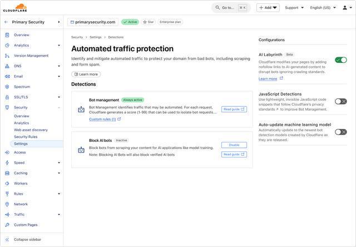
Task: Click the Collapse sidebar double-chevron icon
Action: tap(7, 240)
